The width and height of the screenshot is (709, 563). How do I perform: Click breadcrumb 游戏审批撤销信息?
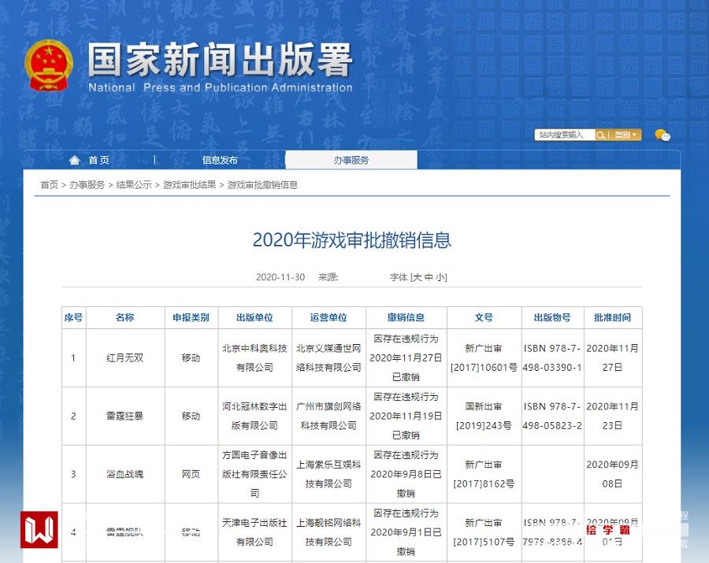[x=262, y=185]
